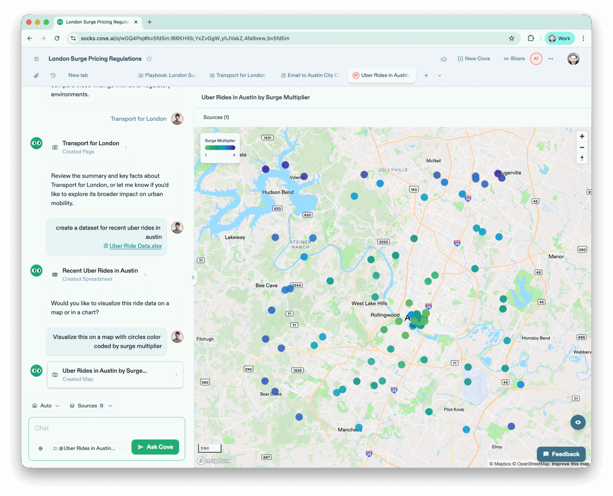
Task: Open the Work browser profile
Action: 560,38
